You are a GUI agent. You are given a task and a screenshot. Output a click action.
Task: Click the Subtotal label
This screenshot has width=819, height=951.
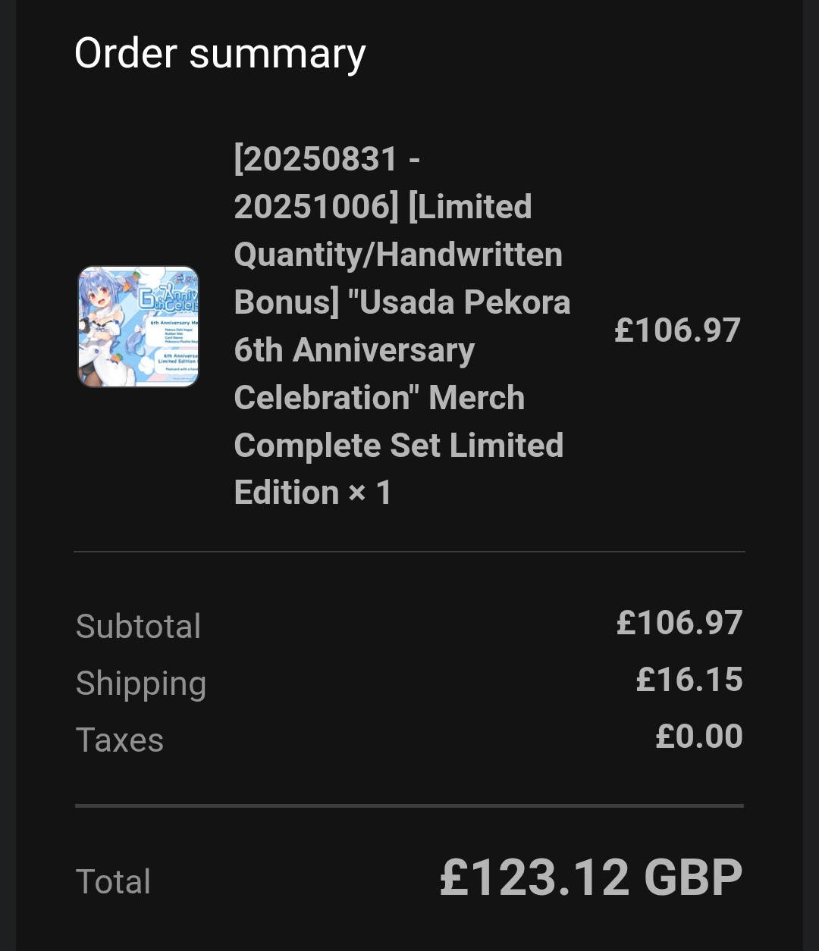point(138,627)
